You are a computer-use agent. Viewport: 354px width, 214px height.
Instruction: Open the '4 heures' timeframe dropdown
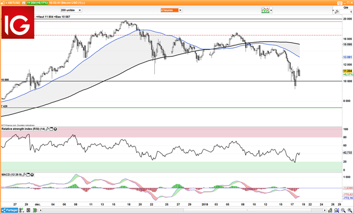[x=171, y=10]
